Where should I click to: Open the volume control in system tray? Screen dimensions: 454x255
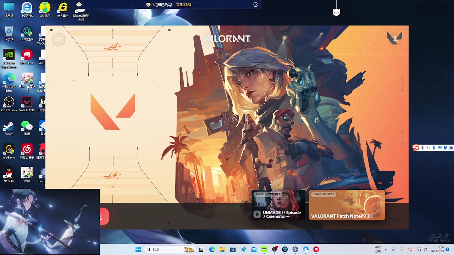coord(425,249)
